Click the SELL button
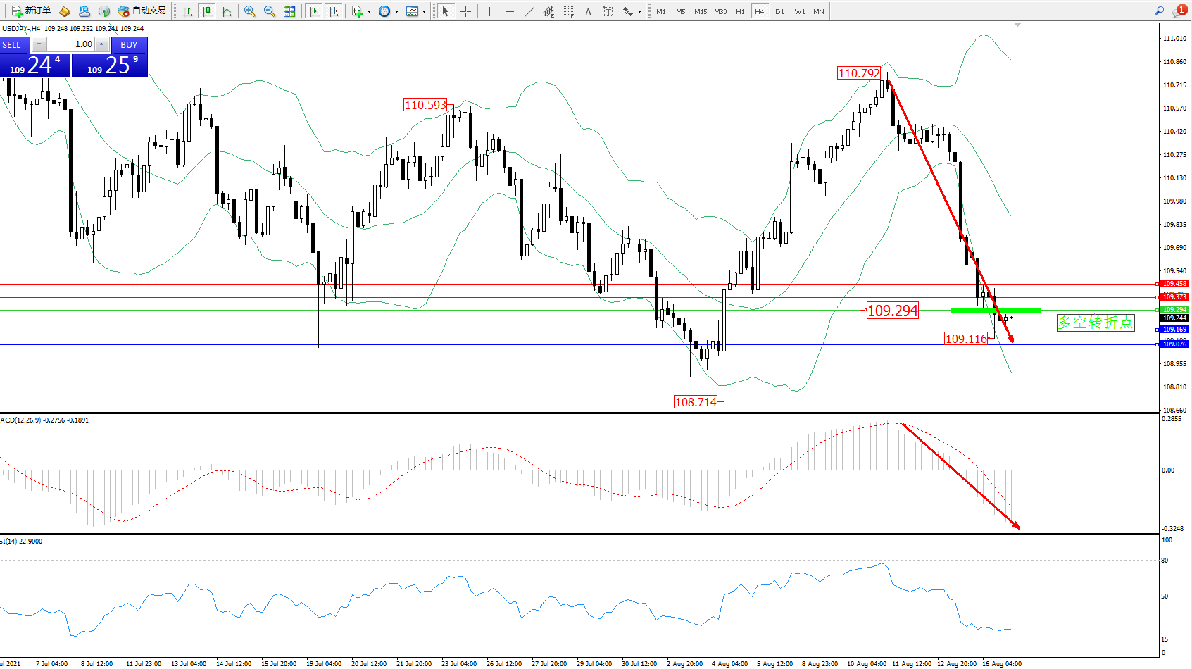The height and width of the screenshot is (669, 1192). (12, 44)
